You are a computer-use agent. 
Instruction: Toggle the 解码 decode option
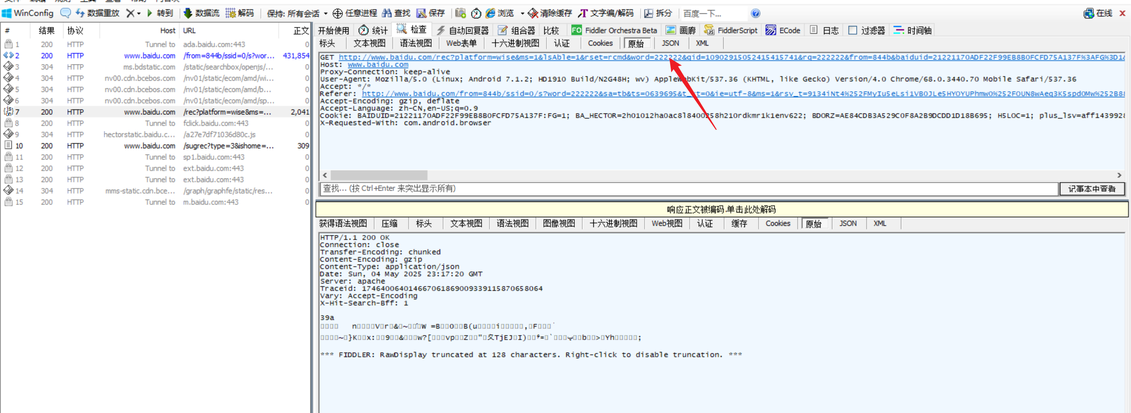pos(240,13)
